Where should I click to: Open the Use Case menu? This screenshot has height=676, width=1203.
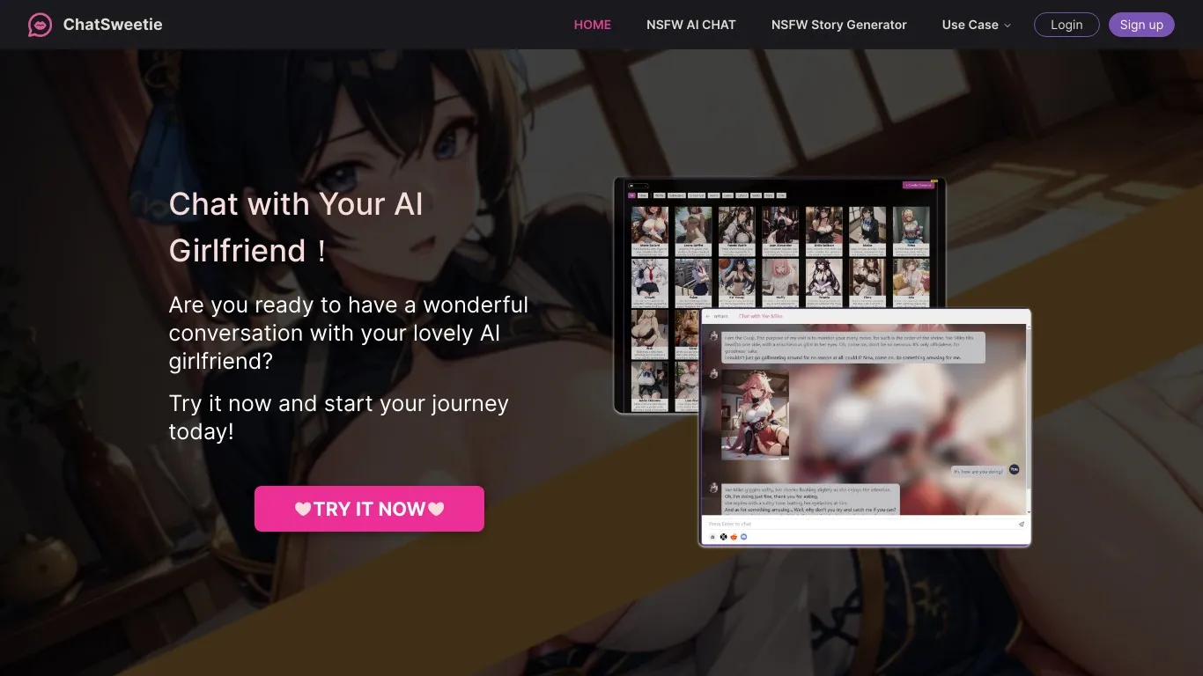970,25
